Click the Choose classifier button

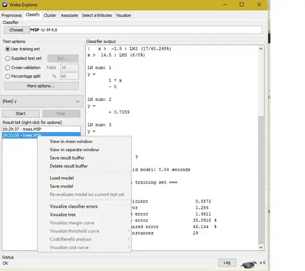click(16, 30)
